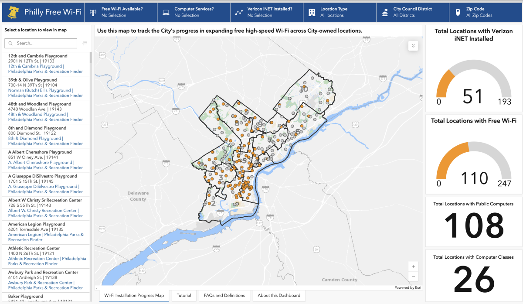Click the Public Computers count 108
The width and height of the screenshot is (523, 304).
(473, 225)
